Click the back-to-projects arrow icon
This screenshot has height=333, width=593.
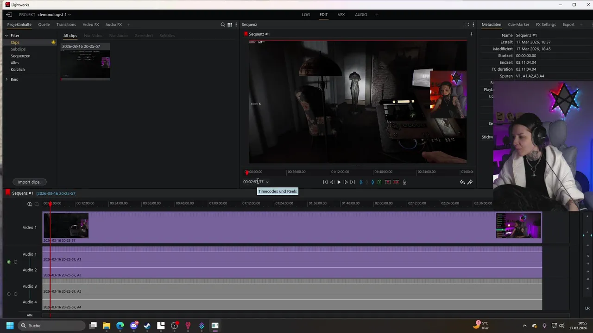click(x=9, y=15)
